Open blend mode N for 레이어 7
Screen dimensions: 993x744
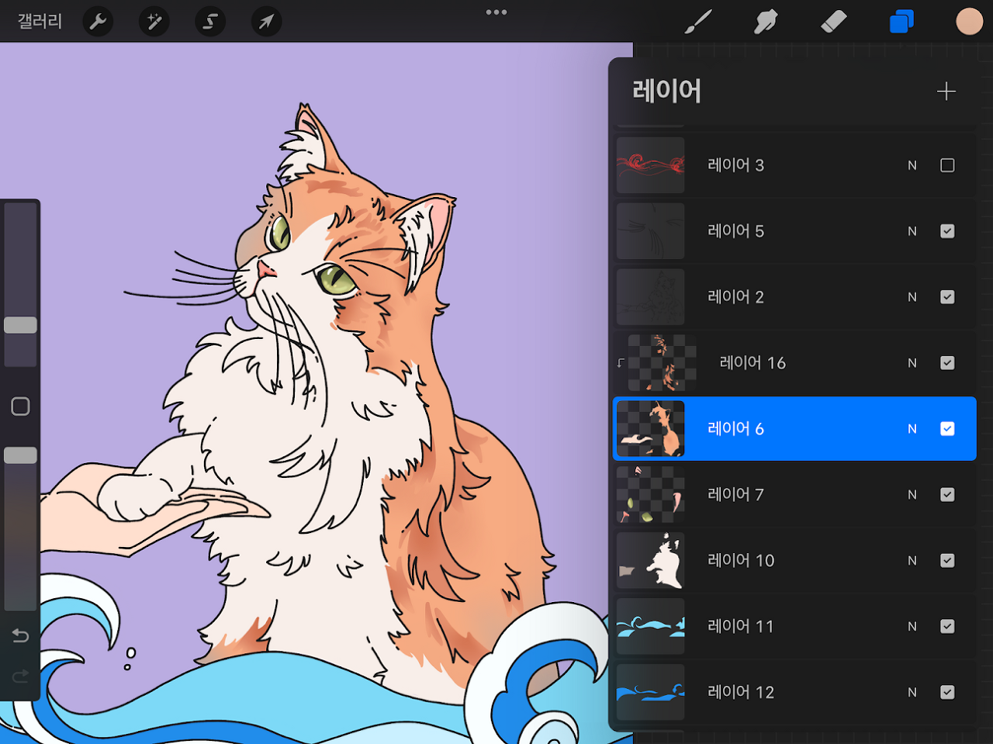tap(912, 495)
